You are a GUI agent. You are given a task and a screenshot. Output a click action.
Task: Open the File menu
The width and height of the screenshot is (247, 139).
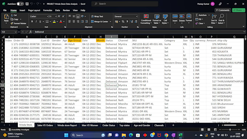tap(5, 10)
